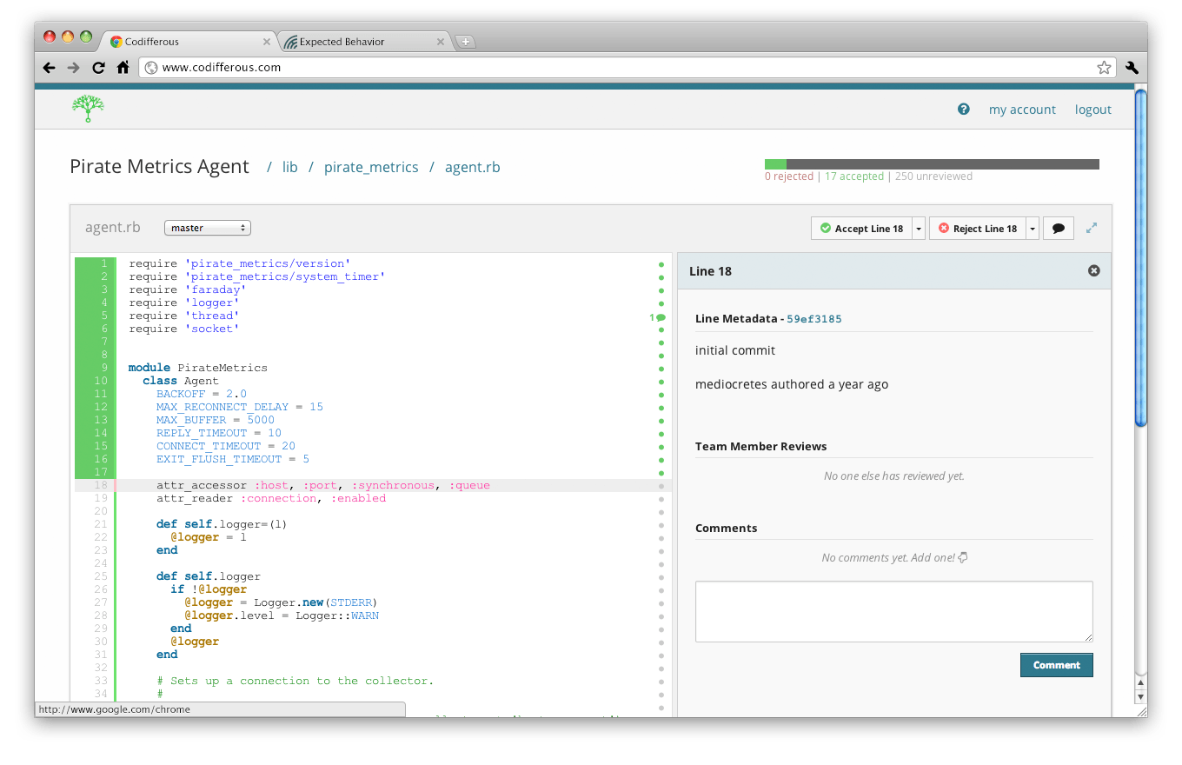1182x765 pixels.
Task: Click in the comment text area
Action: pos(894,612)
